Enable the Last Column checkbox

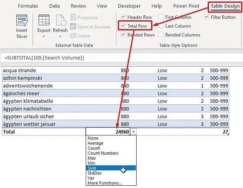pyautogui.click(x=161, y=25)
